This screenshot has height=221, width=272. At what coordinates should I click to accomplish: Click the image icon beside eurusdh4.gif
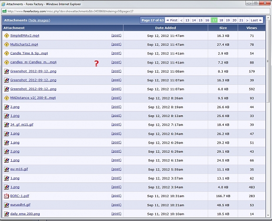click(7, 205)
